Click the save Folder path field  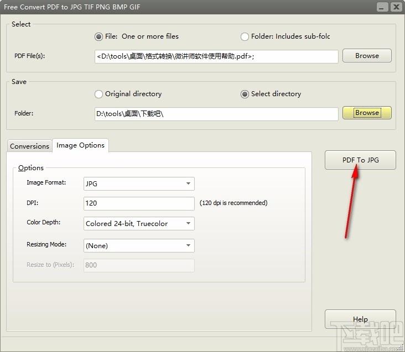[216, 114]
